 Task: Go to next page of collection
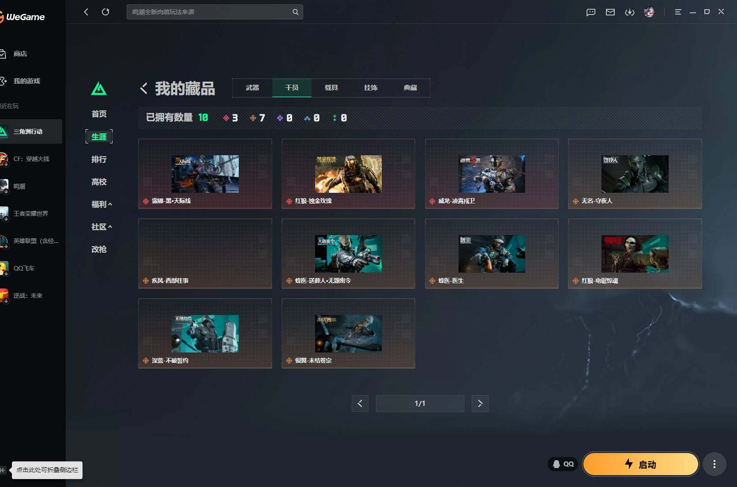pyautogui.click(x=480, y=403)
